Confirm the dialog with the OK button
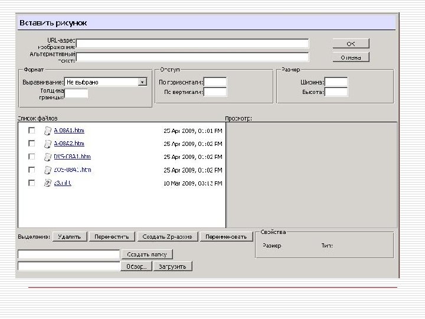 351,44
